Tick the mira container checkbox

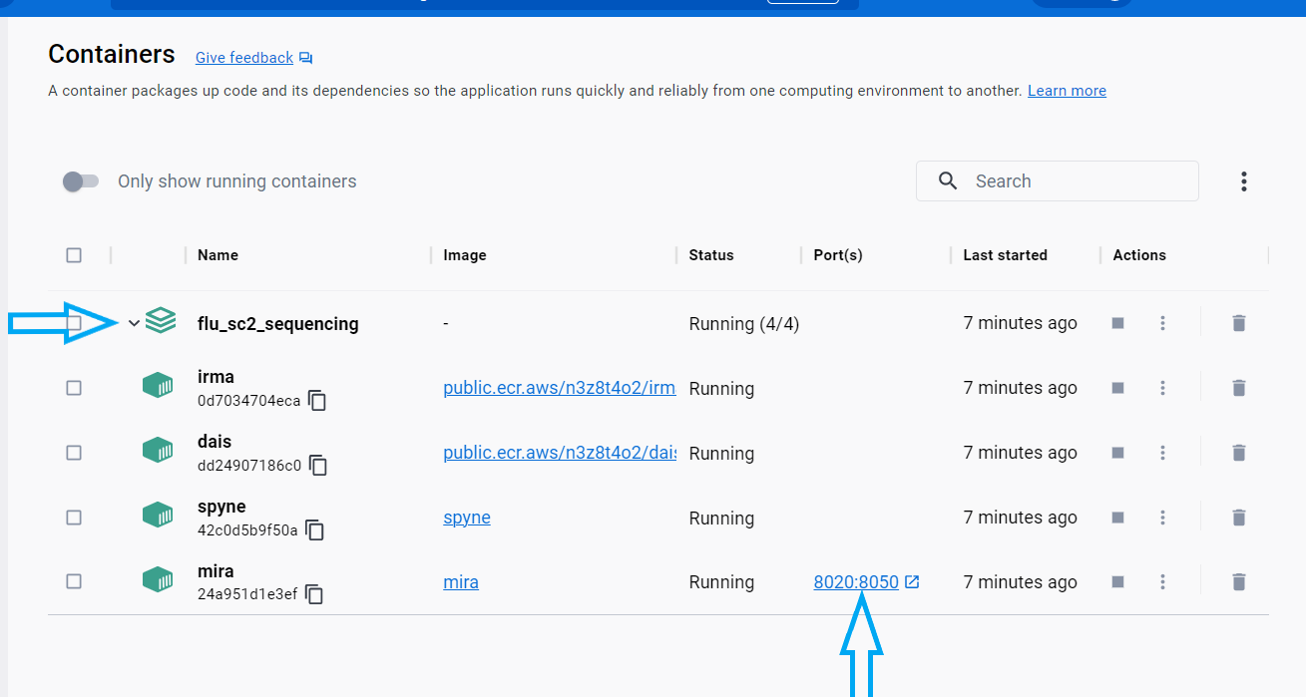pyautogui.click(x=74, y=582)
